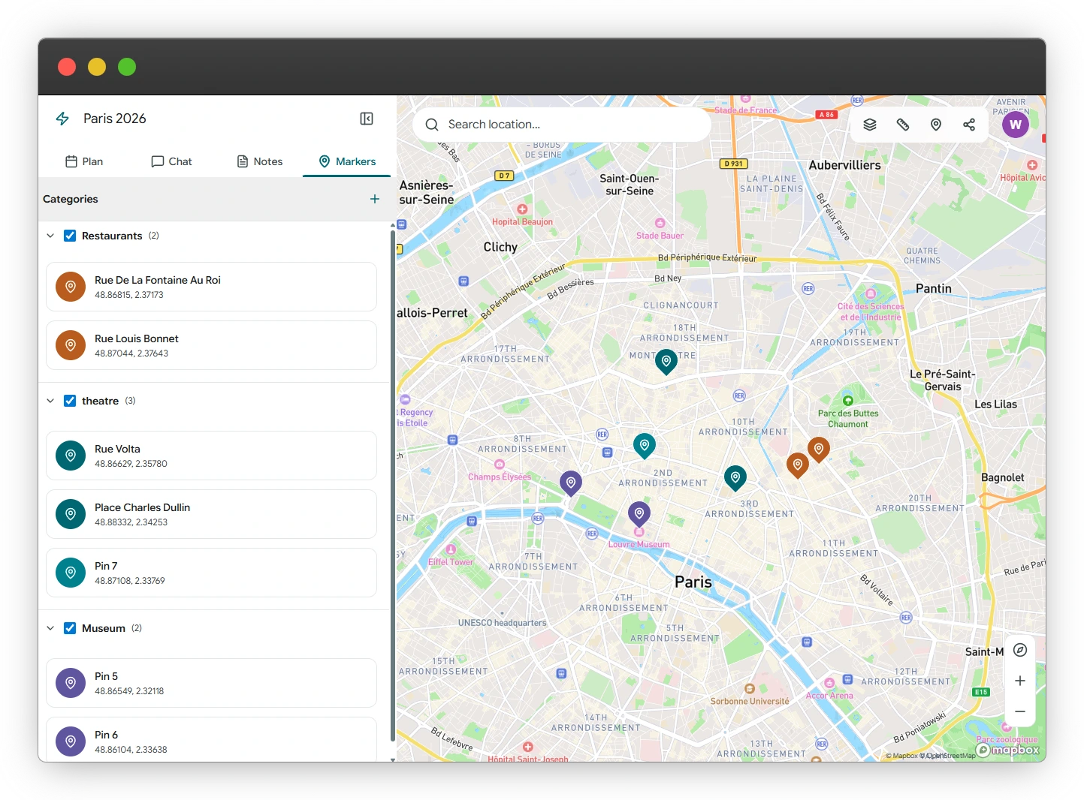
Task: Collapse the Restaurants category chevron
Action: (x=50, y=236)
